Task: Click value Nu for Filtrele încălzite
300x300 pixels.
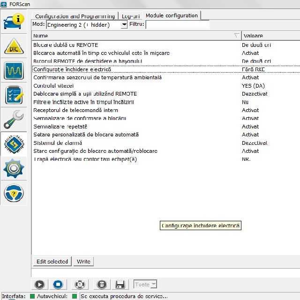Action: click(245, 102)
